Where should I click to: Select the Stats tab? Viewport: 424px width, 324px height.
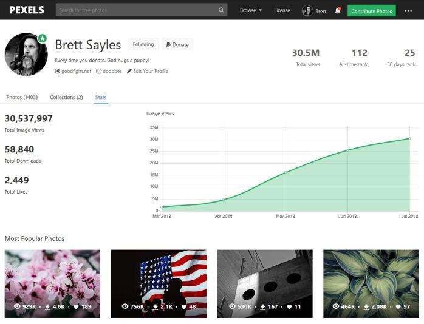tap(101, 97)
